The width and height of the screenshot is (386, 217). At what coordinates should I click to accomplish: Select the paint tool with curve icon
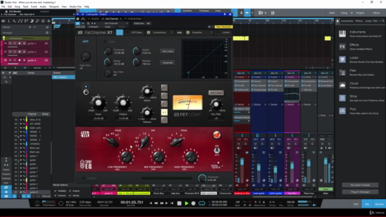[20, 21]
